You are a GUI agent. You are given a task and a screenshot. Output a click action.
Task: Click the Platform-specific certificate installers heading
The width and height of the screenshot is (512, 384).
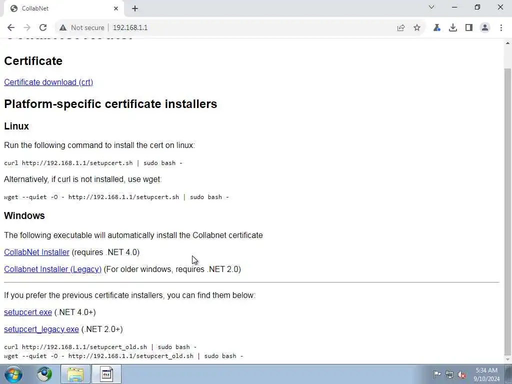[110, 104]
